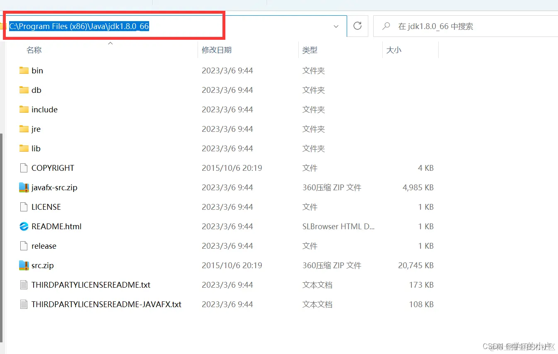Screen dimensions: 558x354
Task: Click the 文本文档 type of THIRDPARTYLICENSEREADME.txt
Action: pyautogui.click(x=317, y=285)
